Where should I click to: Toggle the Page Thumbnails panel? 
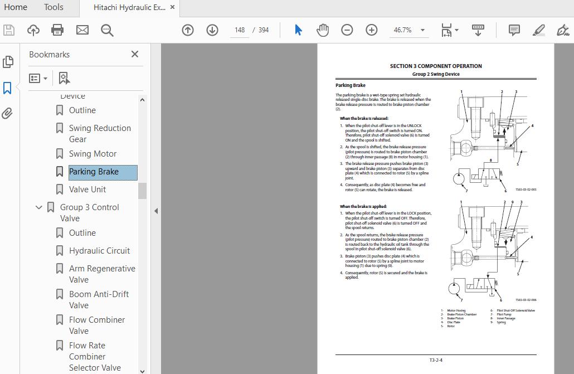8,62
